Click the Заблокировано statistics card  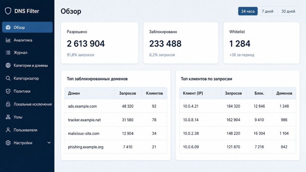[181, 43]
